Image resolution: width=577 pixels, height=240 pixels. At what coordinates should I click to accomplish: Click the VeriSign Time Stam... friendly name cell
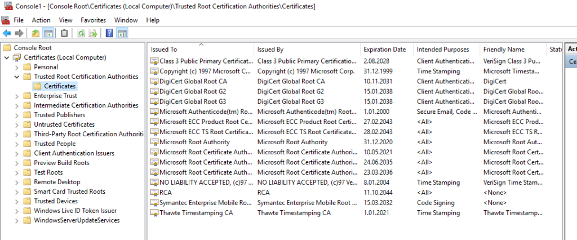(512, 183)
